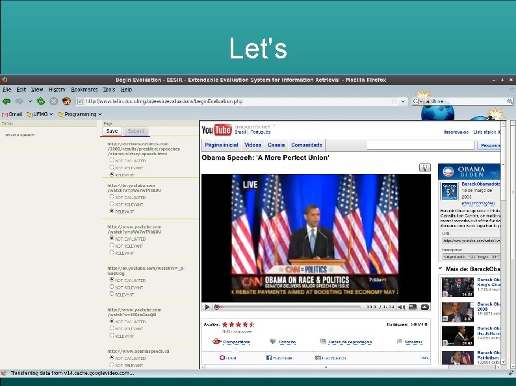
Task: Select NOT EVALUATED for www.obamaspeech.cd result
Action: click(112, 357)
